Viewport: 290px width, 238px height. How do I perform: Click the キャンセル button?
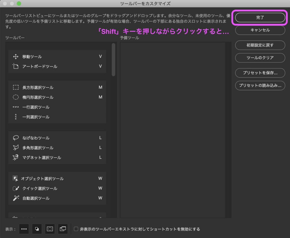point(260,30)
